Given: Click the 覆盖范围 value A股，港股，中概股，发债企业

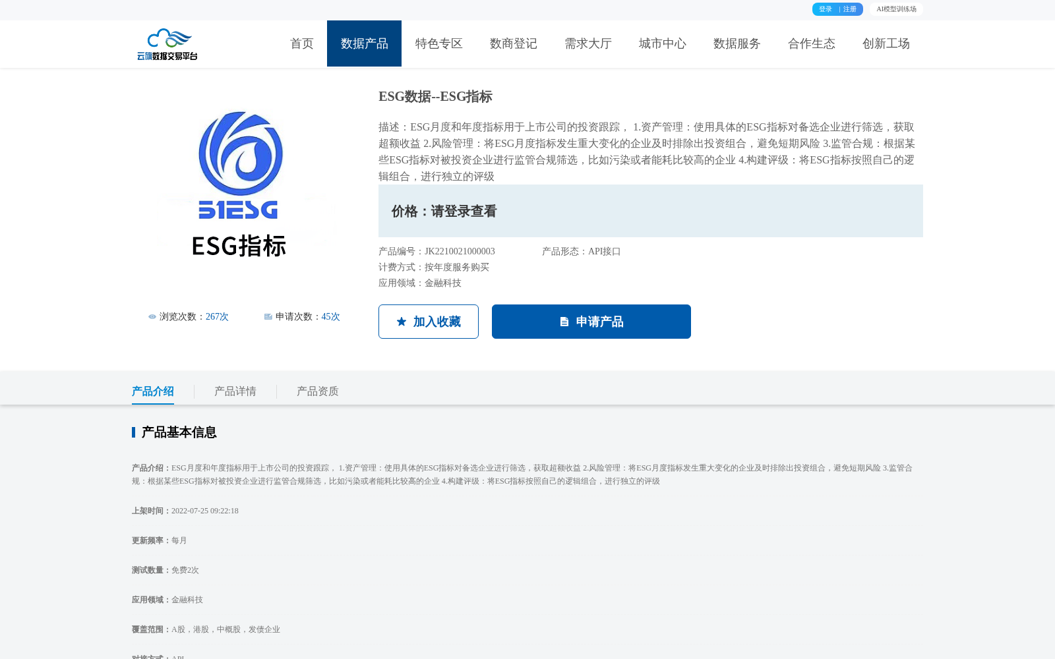Looking at the screenshot, I should (x=226, y=629).
